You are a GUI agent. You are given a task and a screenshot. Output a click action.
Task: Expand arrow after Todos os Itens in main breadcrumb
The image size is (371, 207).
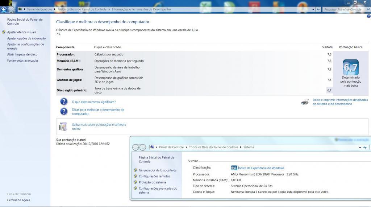point(109,9)
